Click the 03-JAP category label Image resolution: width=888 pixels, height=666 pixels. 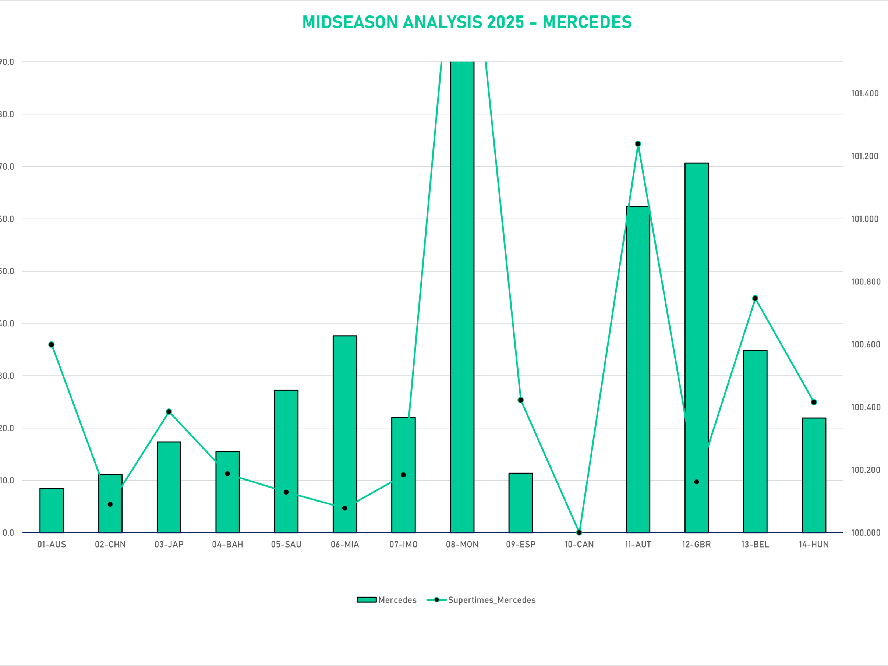(169, 545)
